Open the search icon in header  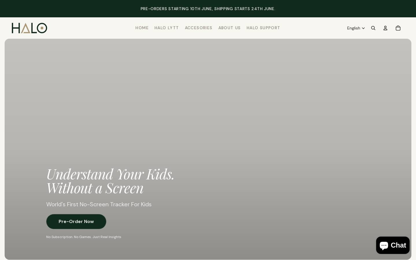pos(373,28)
